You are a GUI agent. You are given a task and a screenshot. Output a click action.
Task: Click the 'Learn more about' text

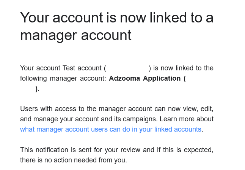[187, 119]
